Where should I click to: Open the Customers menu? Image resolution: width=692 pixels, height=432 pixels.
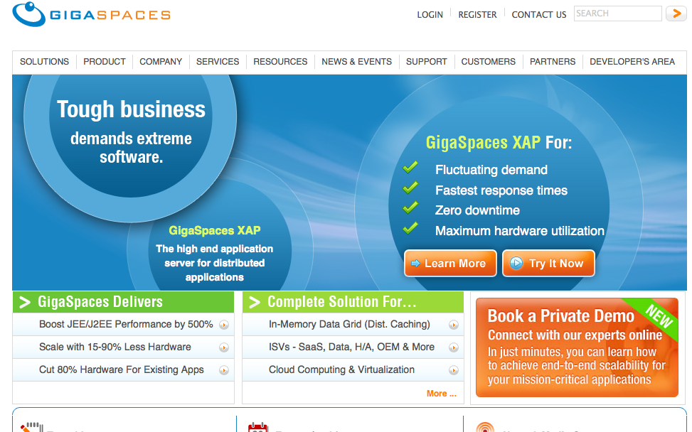click(489, 62)
